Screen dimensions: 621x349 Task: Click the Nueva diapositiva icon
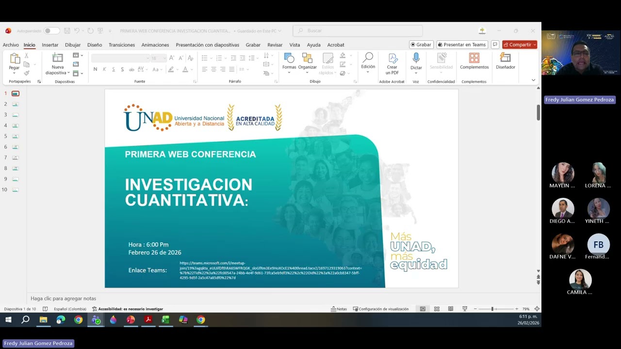pos(58,58)
